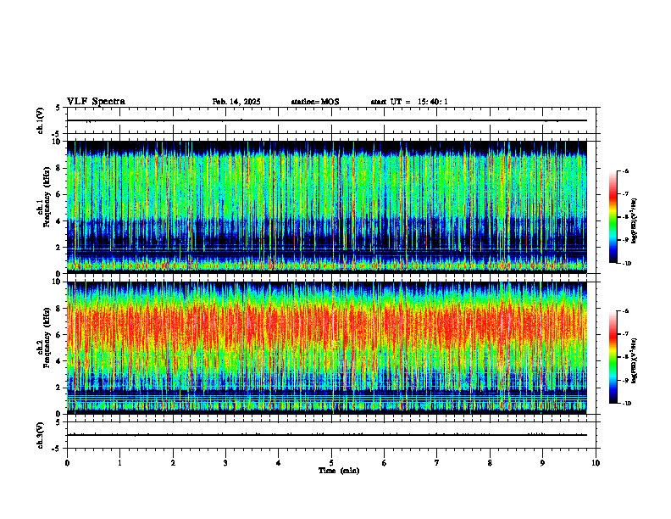This screenshot has height=519, width=671.
Task: Click the "7" tick on the time axis
Action: [x=437, y=463]
